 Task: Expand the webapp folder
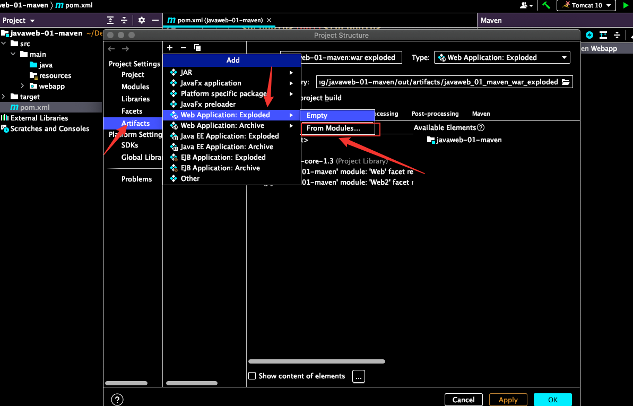tap(22, 85)
